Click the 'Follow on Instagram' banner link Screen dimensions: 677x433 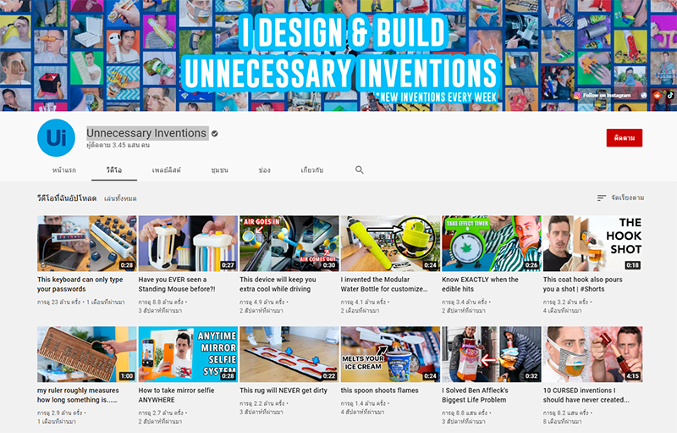click(607, 95)
